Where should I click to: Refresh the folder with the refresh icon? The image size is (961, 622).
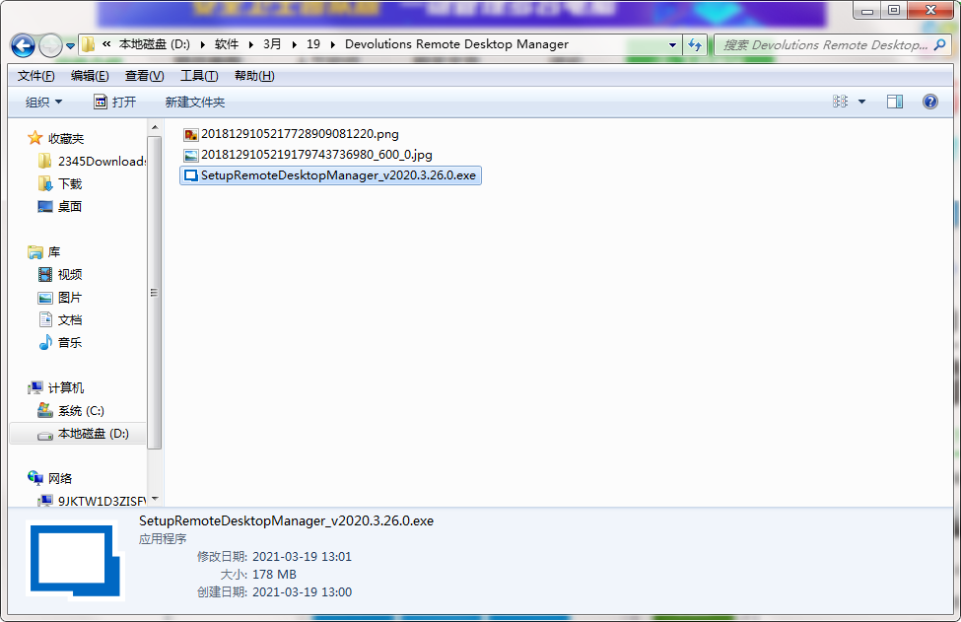(695, 44)
